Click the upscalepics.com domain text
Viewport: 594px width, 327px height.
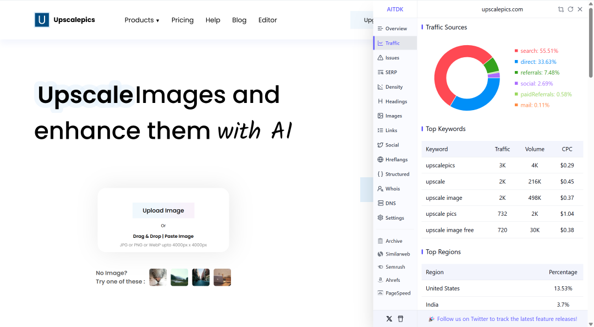coord(502,9)
